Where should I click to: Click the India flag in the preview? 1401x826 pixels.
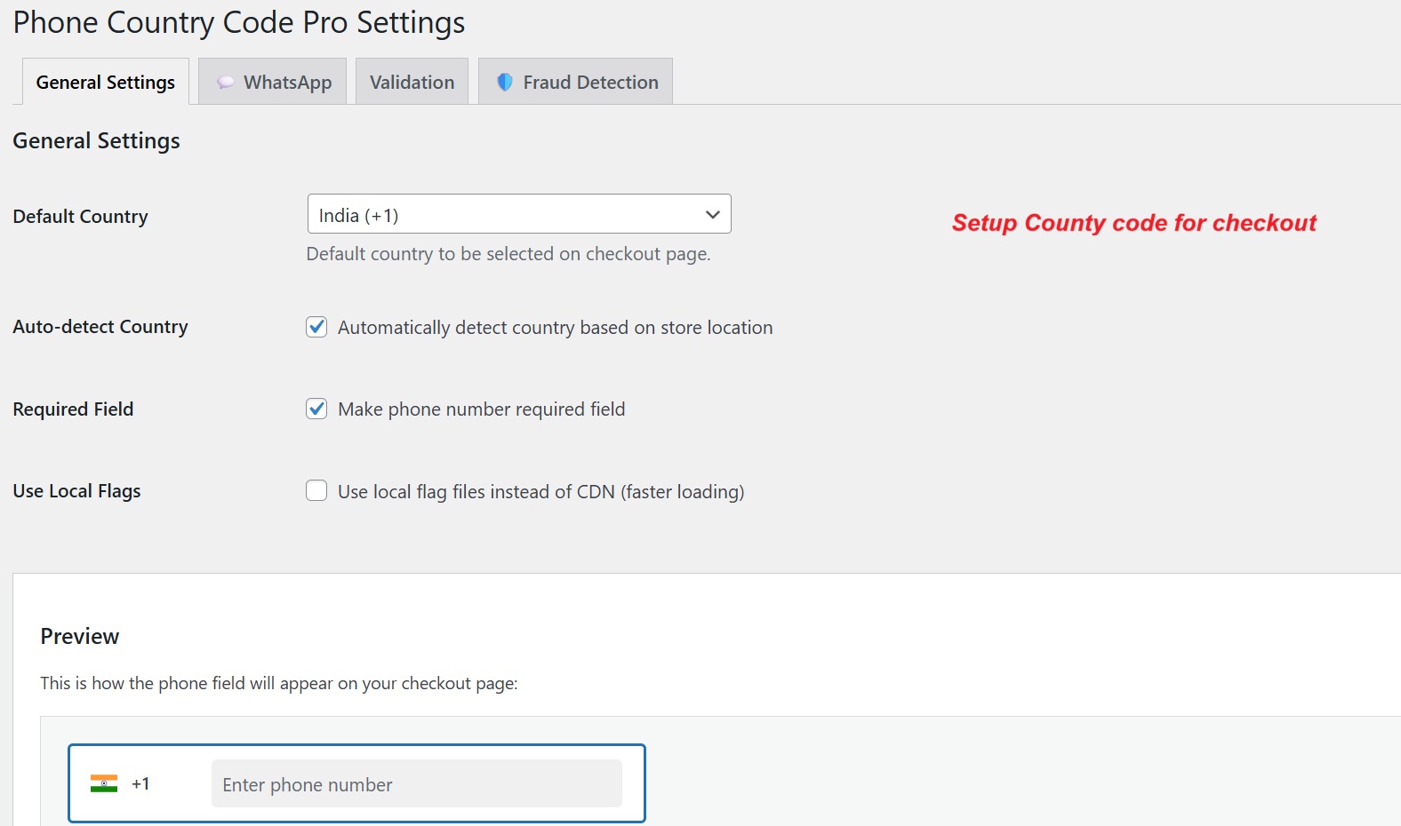tap(104, 783)
